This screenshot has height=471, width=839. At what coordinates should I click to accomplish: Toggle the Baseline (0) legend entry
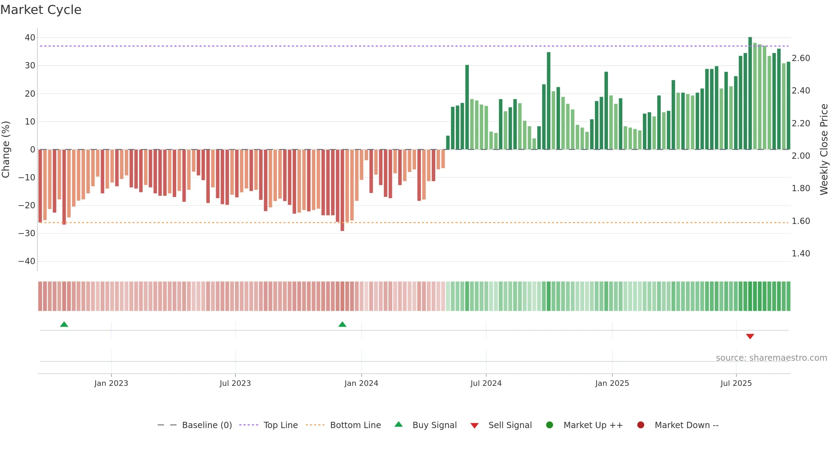point(195,425)
